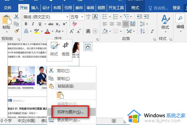This screenshot has width=187, height=125.
Task: Click the show paragraph marks icon
Action: (x=152, y=31)
